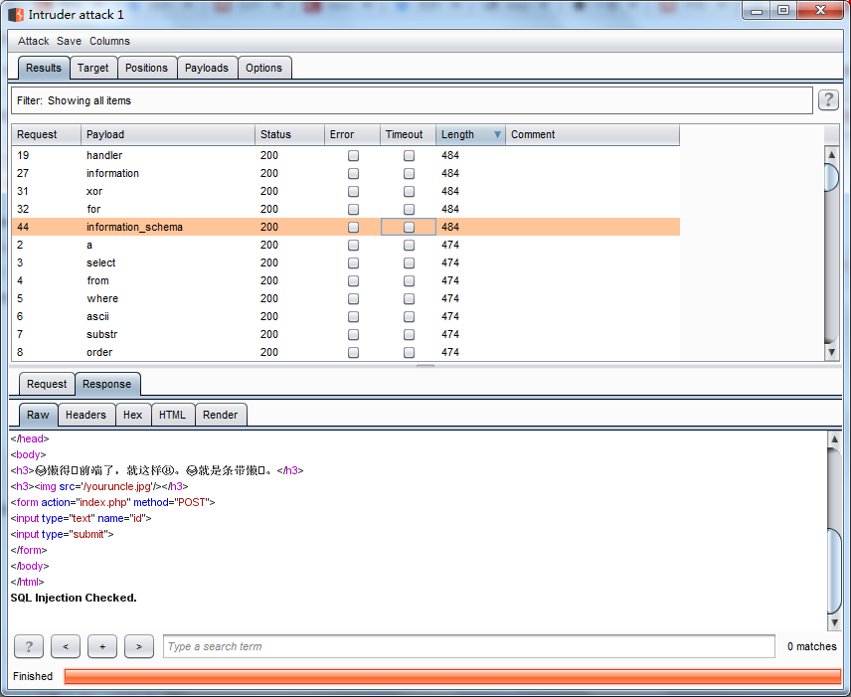Toggle the Error checkbox for request 19
Image resolution: width=851 pixels, height=697 pixels.
(x=353, y=155)
